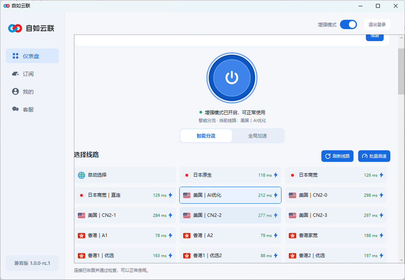Switch to the 全局加速 tab
The width and height of the screenshot is (405, 280).
257,136
